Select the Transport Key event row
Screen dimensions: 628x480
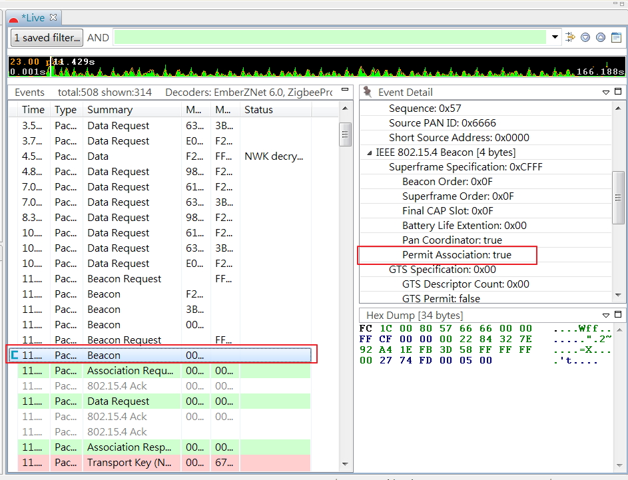[x=129, y=462]
